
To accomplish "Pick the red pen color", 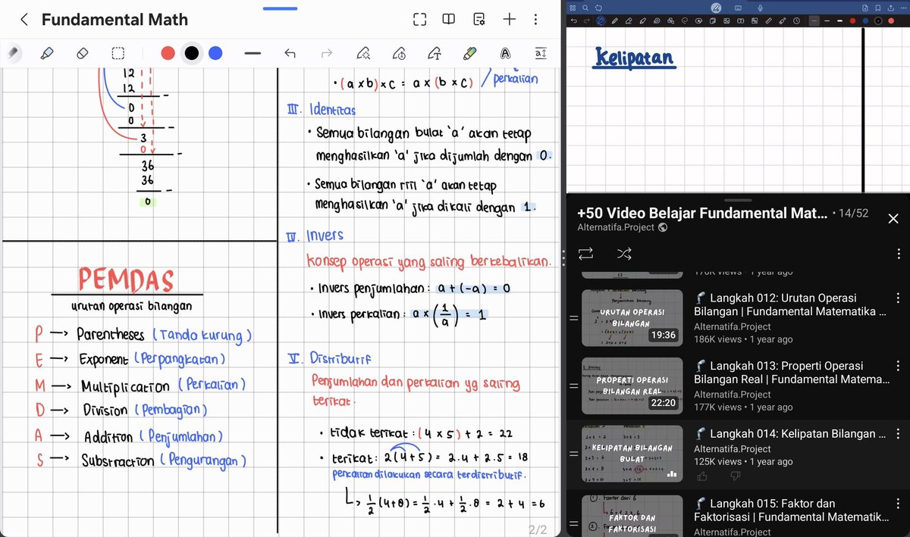I will tap(168, 53).
